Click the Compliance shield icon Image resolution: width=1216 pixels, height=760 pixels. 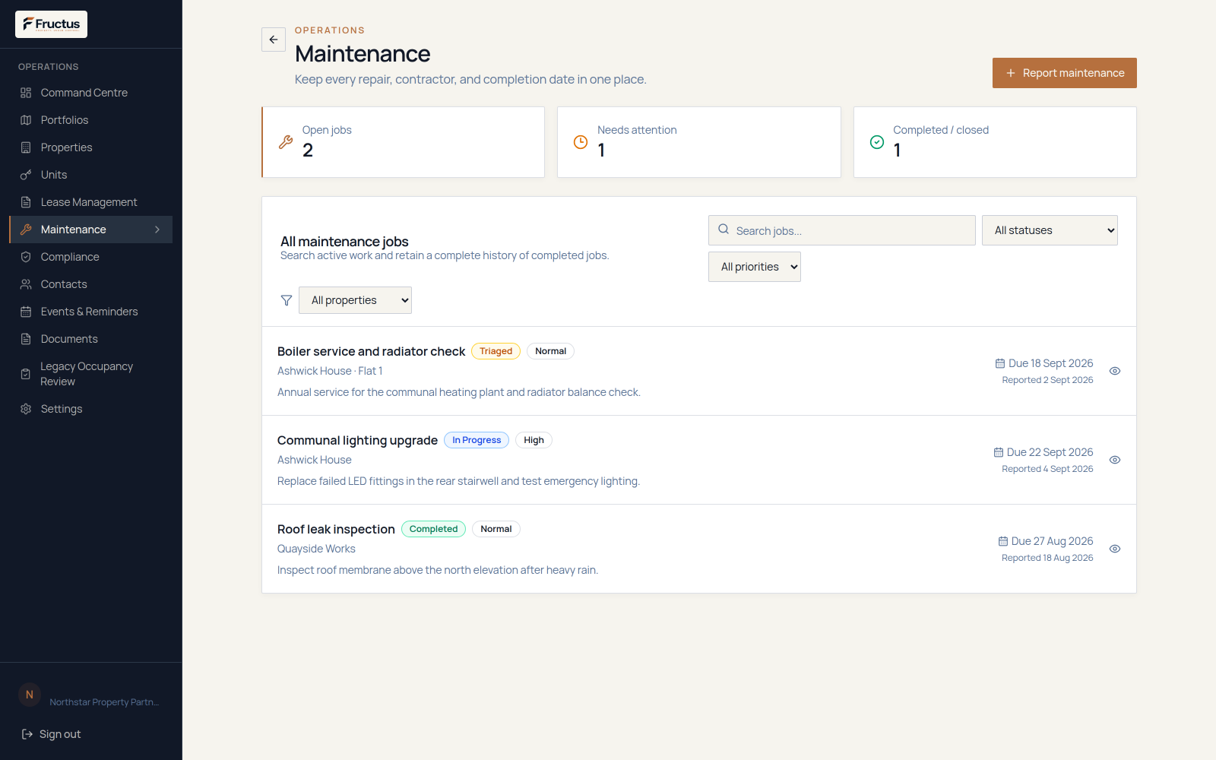(x=26, y=257)
